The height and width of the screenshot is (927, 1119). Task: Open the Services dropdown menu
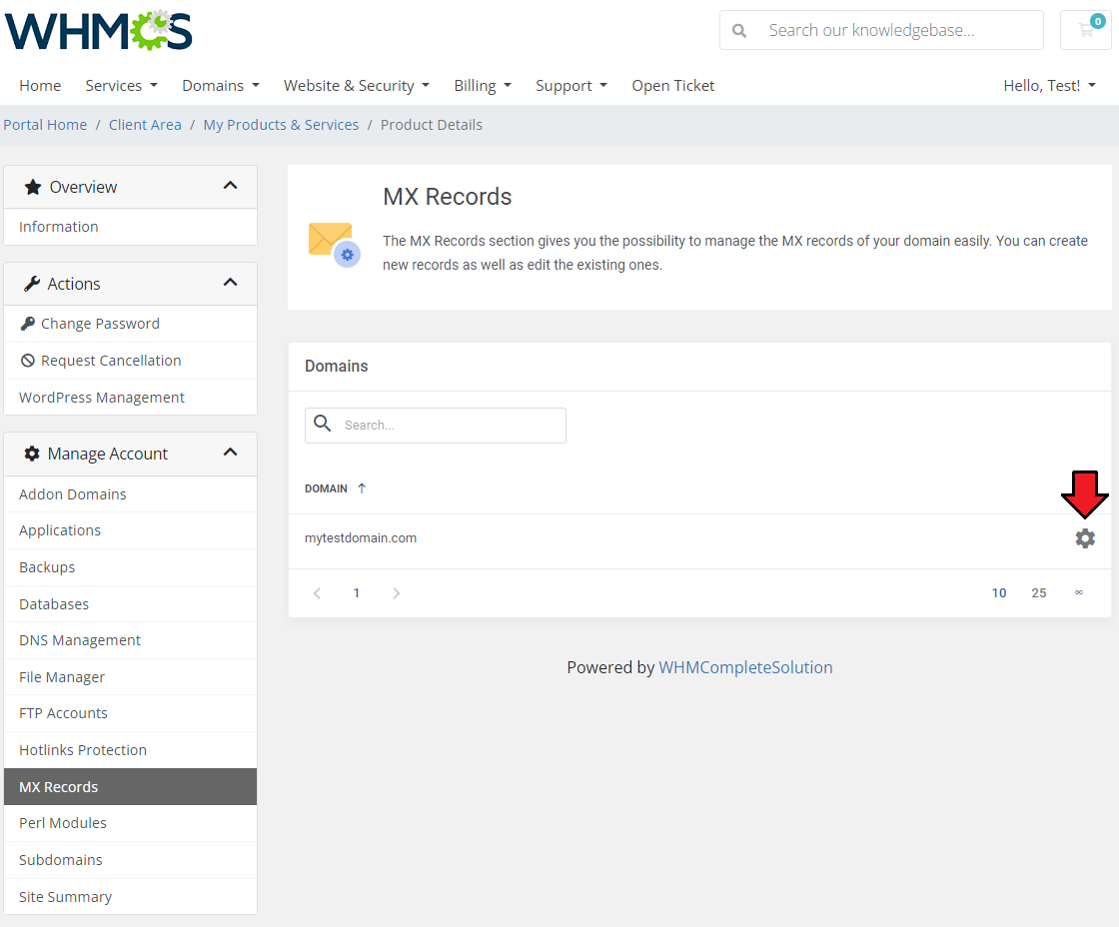tap(121, 86)
